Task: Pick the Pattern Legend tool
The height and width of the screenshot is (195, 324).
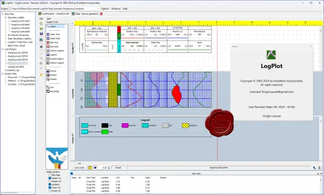Action: (55, 63)
